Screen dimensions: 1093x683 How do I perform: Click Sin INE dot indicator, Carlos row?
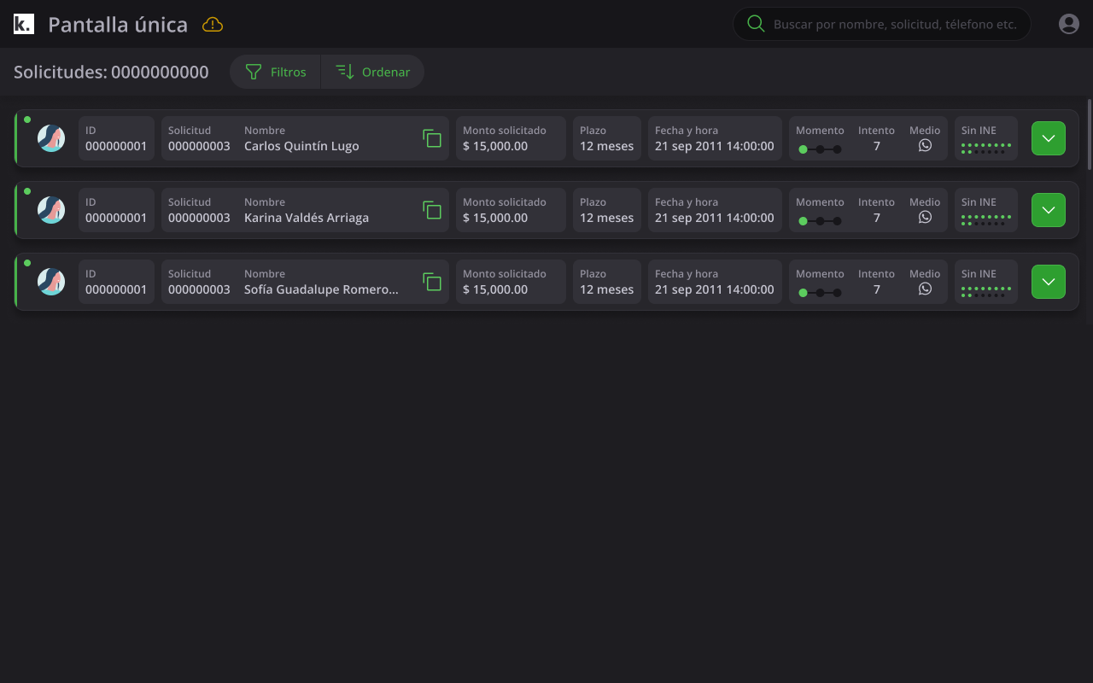(x=986, y=149)
